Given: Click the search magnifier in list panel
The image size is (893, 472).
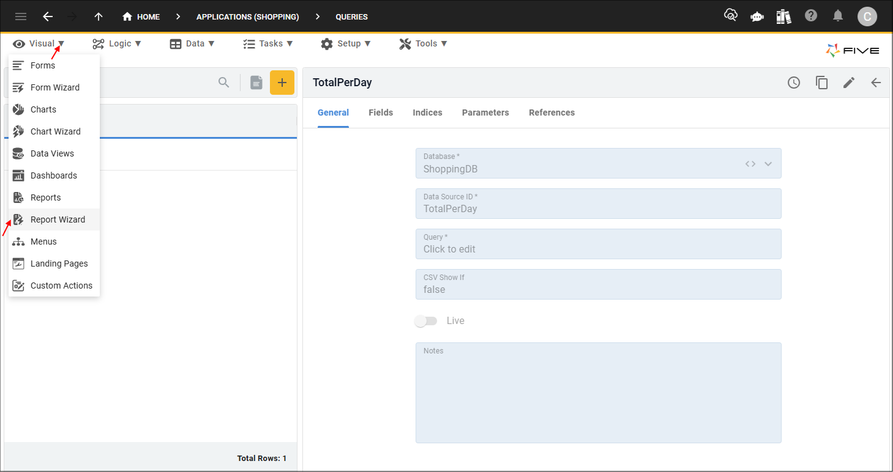Looking at the screenshot, I should tap(224, 83).
